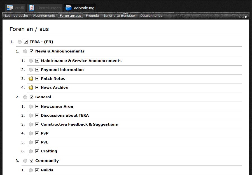252x175 pixels.
Task: Switch to the Ignorierte Benutzer section
Action: click(120, 16)
